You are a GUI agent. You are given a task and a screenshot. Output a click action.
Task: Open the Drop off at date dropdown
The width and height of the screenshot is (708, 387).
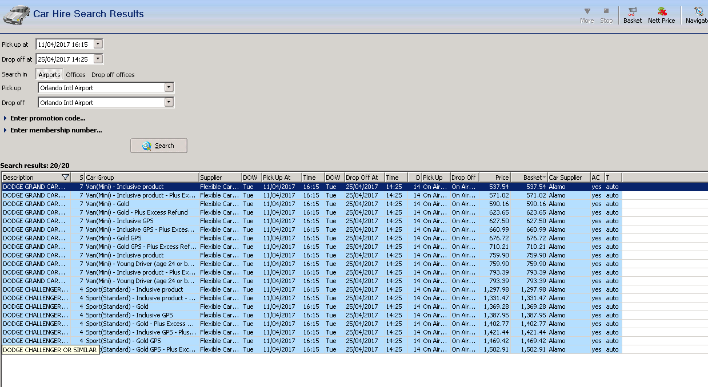click(x=98, y=59)
